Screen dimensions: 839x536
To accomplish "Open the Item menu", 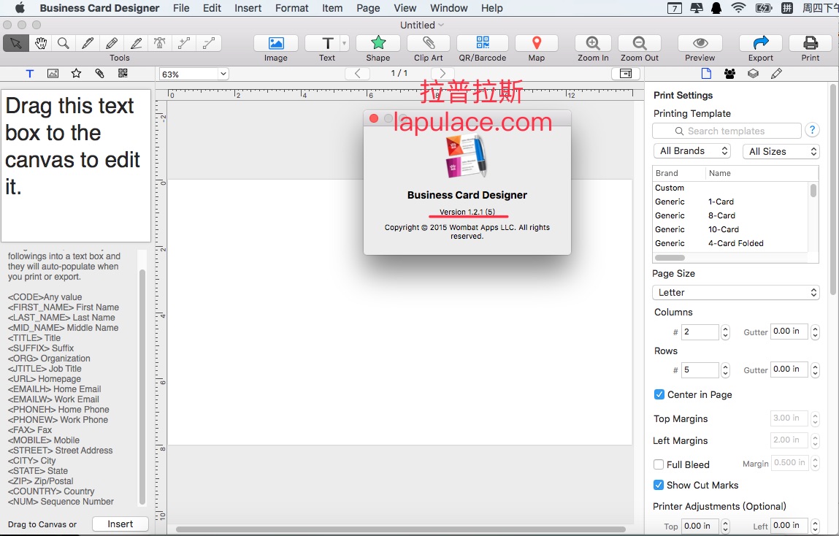I will coord(332,8).
